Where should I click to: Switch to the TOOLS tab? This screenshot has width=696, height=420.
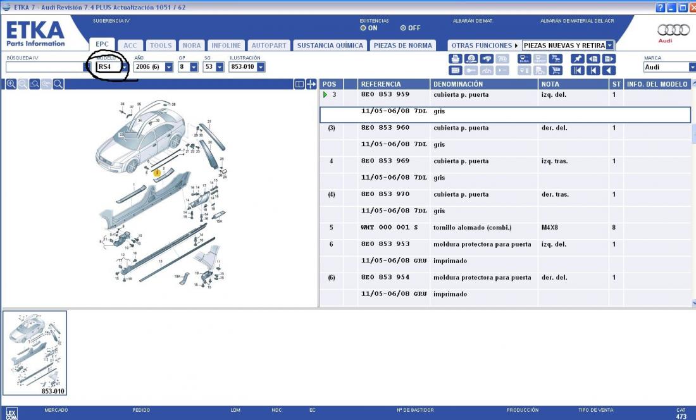161,46
